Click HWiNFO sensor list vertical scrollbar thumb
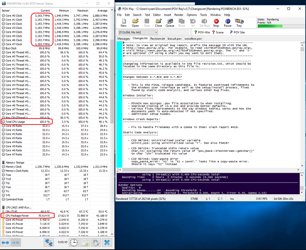The height and width of the screenshot is (250, 306). [x=112, y=81]
